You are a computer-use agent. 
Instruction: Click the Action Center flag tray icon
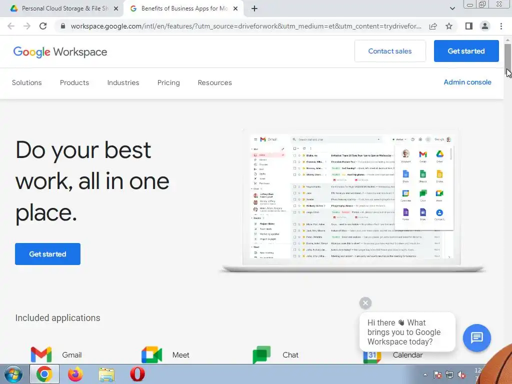(x=437, y=374)
